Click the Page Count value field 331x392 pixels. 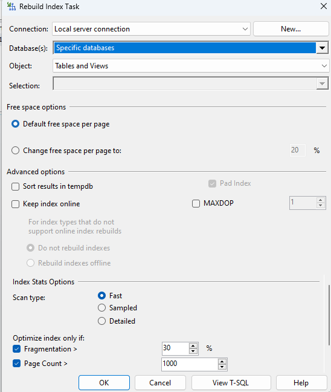pyautogui.click(x=190, y=364)
